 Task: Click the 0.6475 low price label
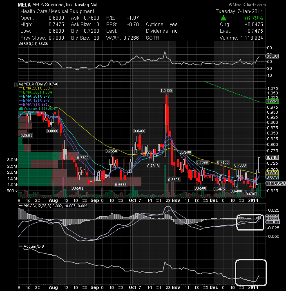[219, 189]
